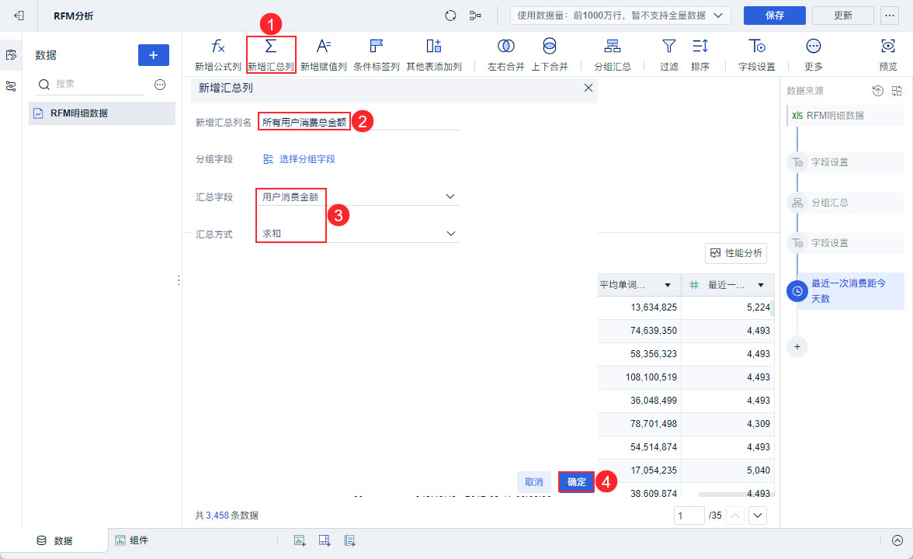Viewport: 913px width, 559px height.
Task: Open 其他表添加列 tool
Action: (434, 54)
